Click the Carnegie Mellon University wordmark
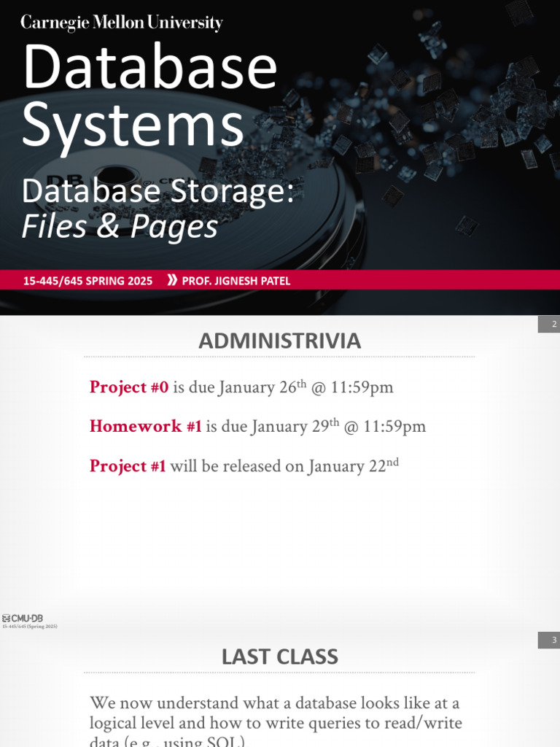The width and height of the screenshot is (560, 747). (x=122, y=23)
